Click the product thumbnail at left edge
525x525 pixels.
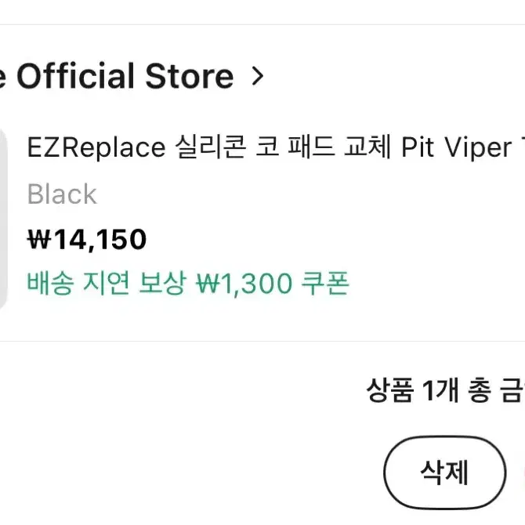pos(3,219)
